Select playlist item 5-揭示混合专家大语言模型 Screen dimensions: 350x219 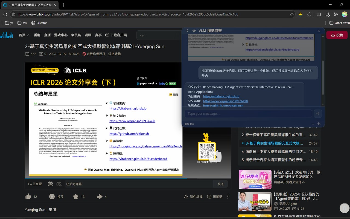point(279,160)
